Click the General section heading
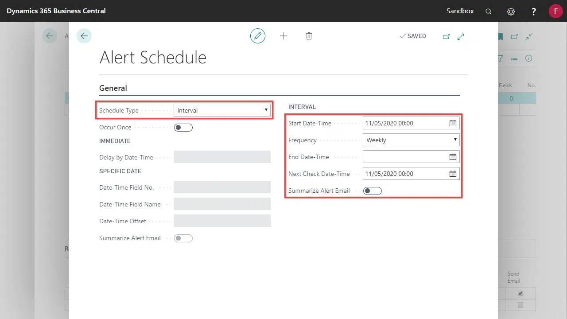567x319 pixels. (113, 88)
